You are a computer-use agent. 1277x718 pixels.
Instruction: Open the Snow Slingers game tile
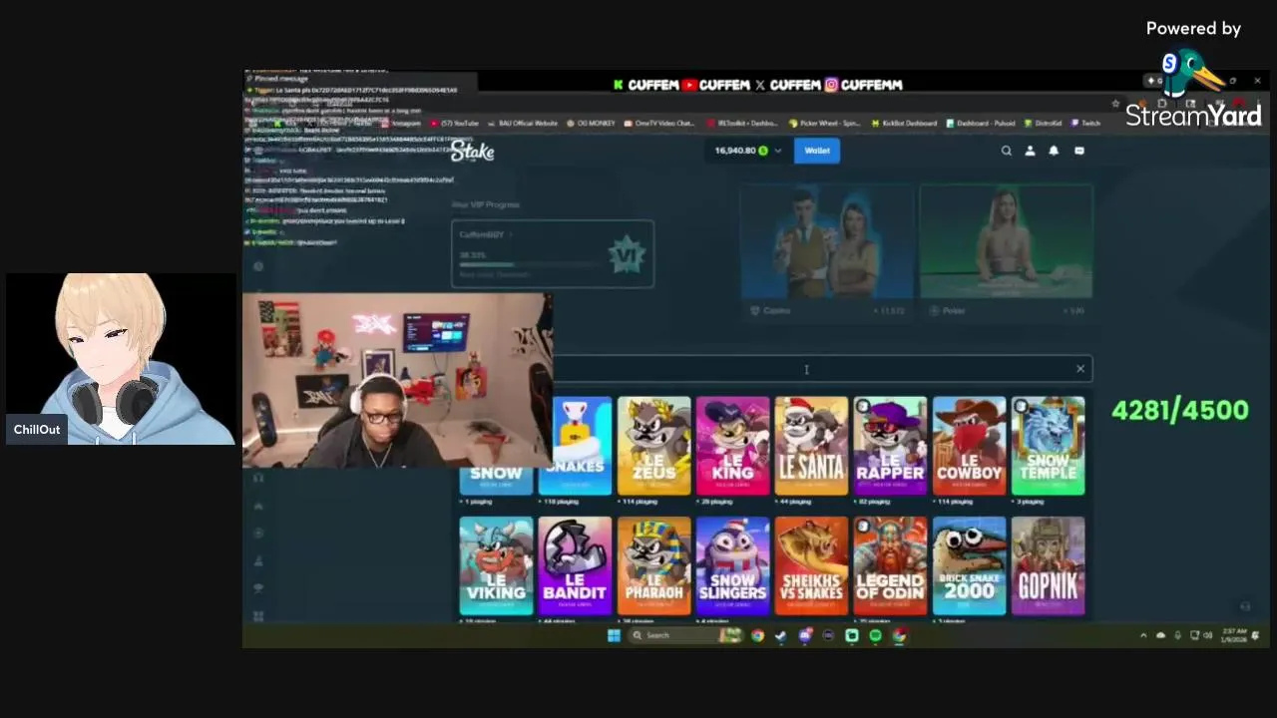click(732, 565)
